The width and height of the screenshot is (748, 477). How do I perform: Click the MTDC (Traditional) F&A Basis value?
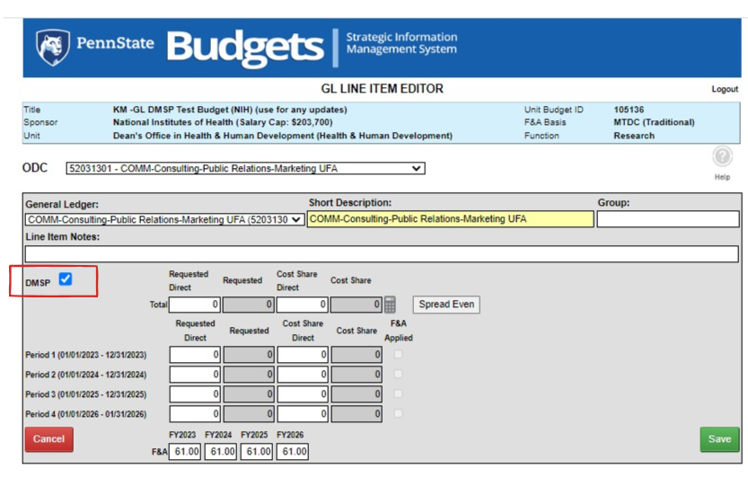click(x=654, y=122)
